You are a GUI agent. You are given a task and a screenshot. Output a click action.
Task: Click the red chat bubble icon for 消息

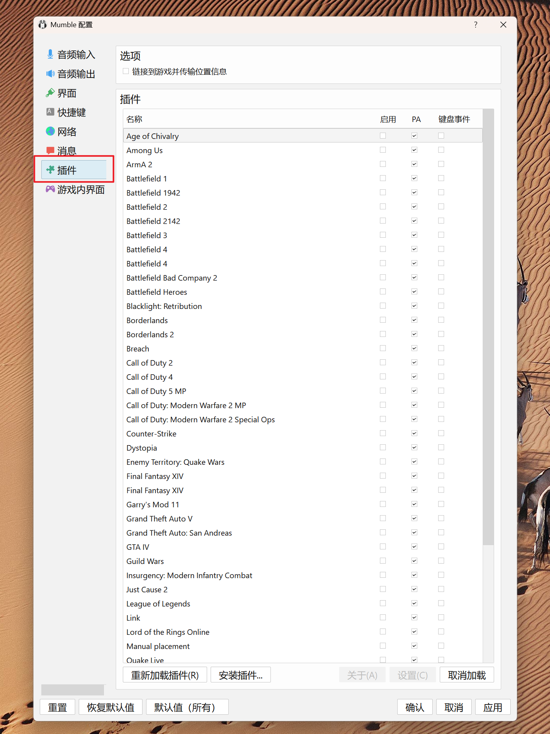point(50,150)
